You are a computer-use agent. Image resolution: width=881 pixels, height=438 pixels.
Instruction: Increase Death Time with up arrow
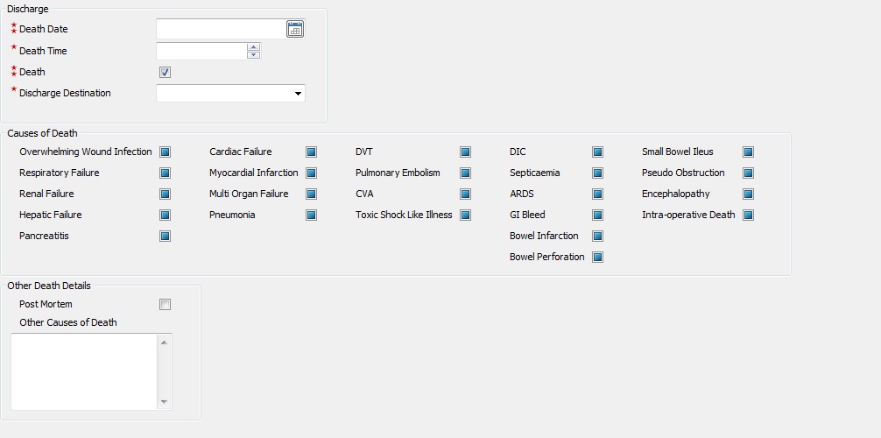(x=253, y=46)
